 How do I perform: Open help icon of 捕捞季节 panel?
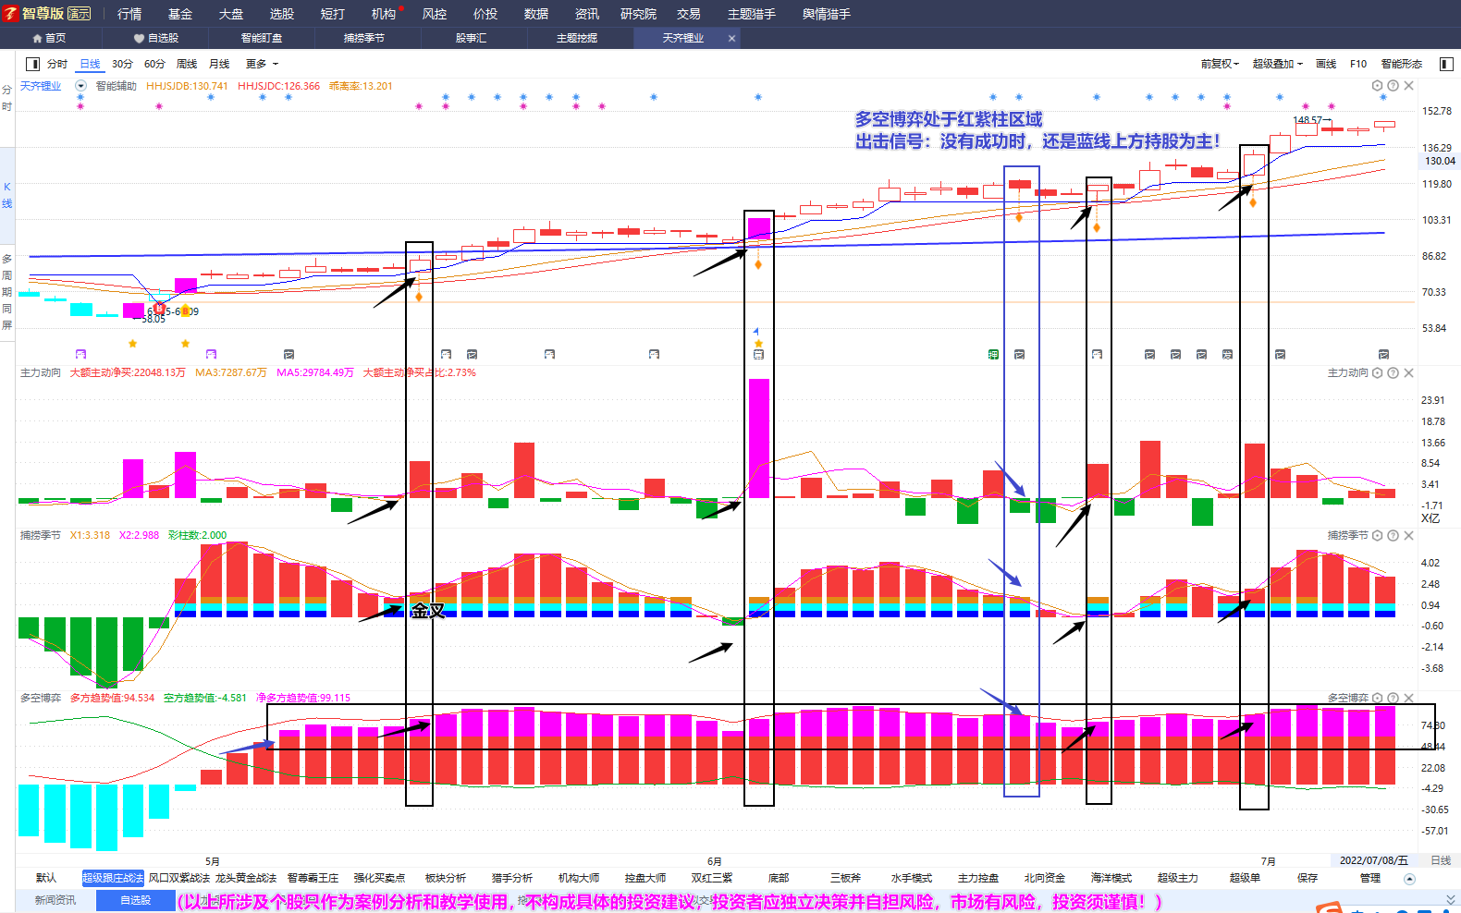click(x=1393, y=536)
